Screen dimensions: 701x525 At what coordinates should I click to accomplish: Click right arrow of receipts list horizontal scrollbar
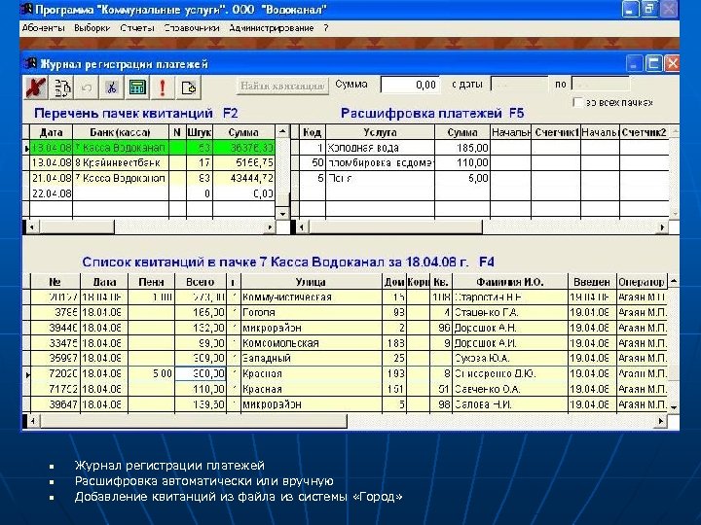(661, 421)
